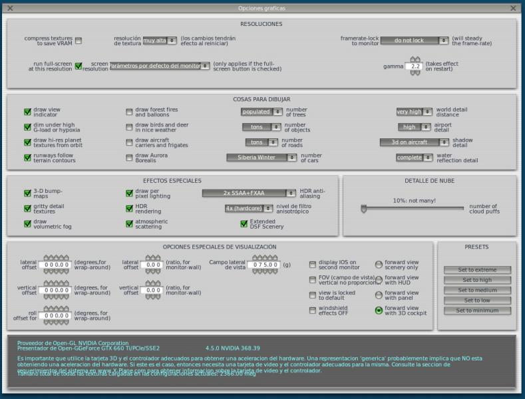This screenshot has width=525, height=399.
Task: Close the Opciones graficas window
Action: pos(513,8)
